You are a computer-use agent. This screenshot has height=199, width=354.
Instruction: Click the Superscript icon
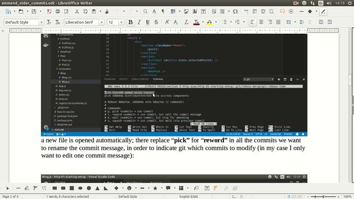click(x=167, y=22)
